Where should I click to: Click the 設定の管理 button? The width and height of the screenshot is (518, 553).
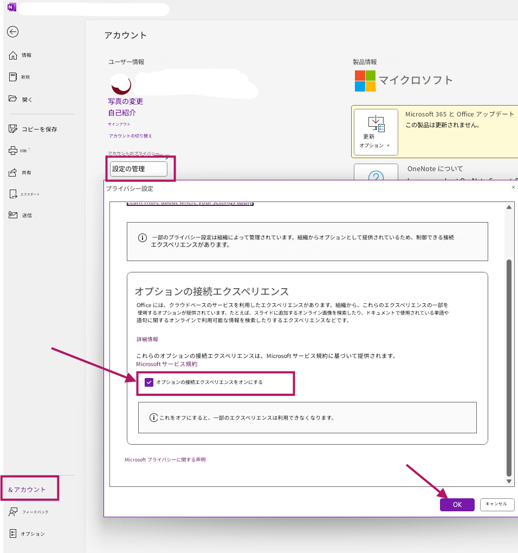click(139, 169)
